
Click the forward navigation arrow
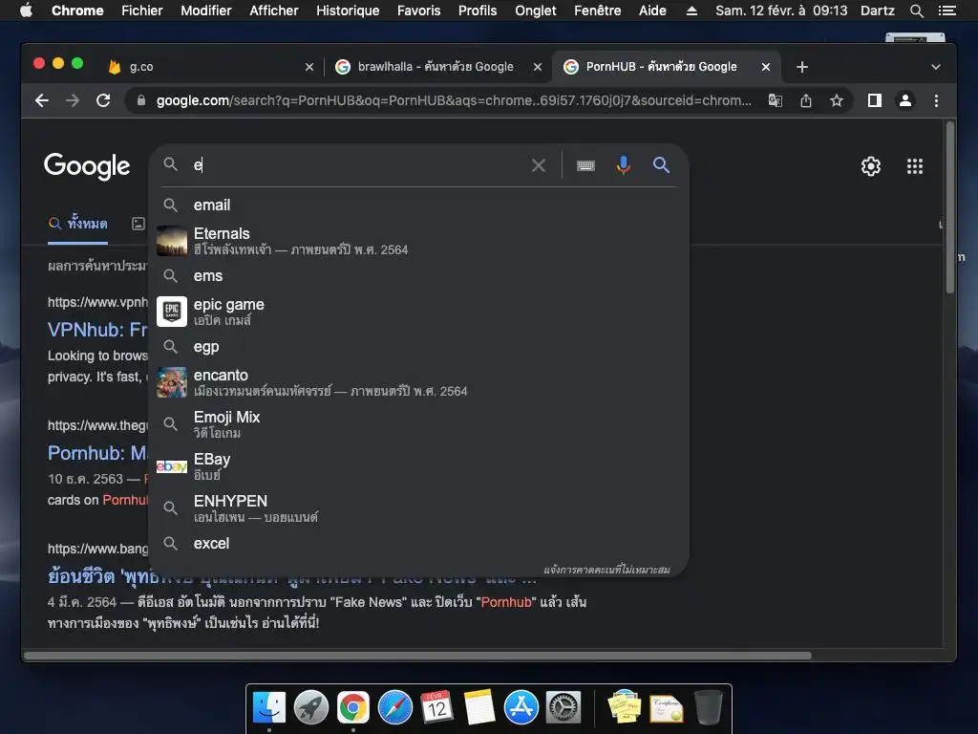tap(73, 100)
